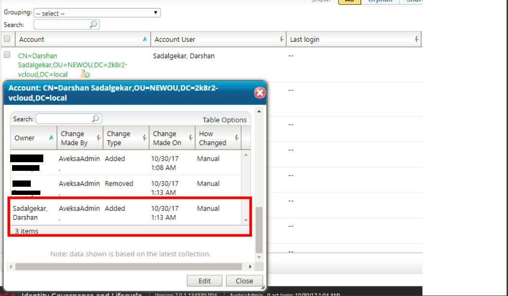Click sort icon on Change Made On column
The height and width of the screenshot is (296, 508).
point(190,138)
